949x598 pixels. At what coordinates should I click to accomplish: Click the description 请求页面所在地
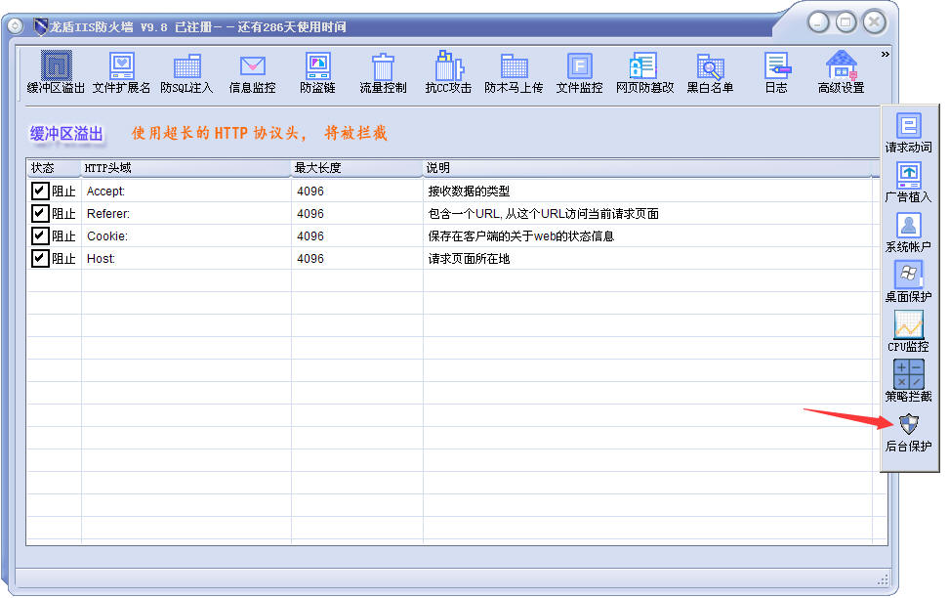(469, 259)
